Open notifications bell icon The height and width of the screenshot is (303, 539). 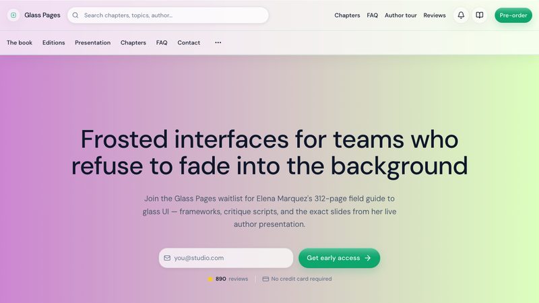pyautogui.click(x=461, y=15)
